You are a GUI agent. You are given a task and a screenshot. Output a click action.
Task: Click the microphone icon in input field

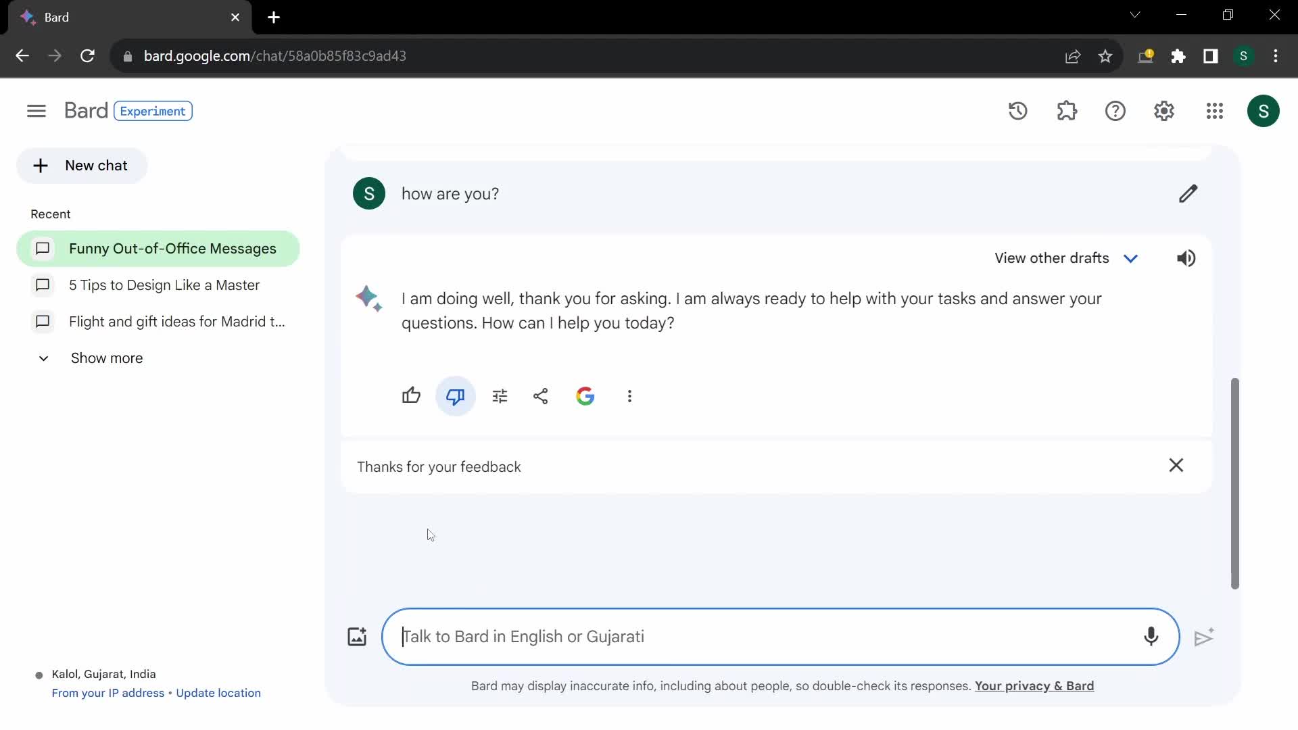coord(1151,637)
